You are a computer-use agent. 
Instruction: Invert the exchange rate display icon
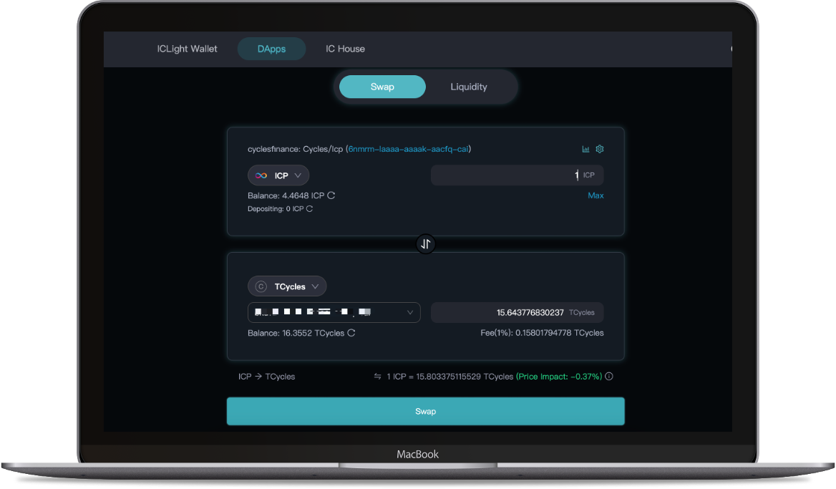click(x=377, y=377)
